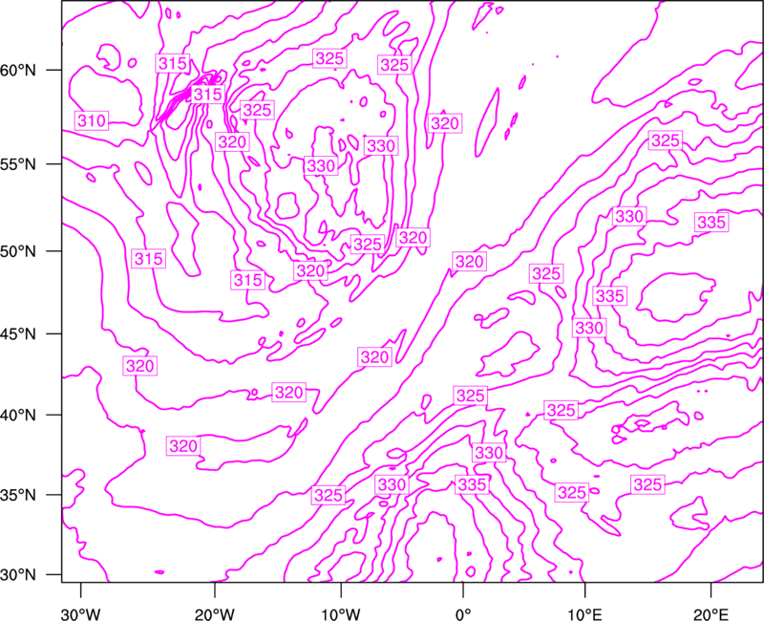Select the 55°N latitude tick label
764x621 pixels.
[18, 164]
